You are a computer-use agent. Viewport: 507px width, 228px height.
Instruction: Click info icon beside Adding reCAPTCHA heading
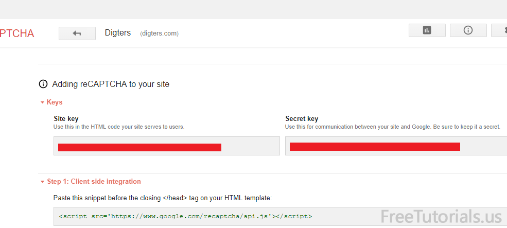pos(43,84)
